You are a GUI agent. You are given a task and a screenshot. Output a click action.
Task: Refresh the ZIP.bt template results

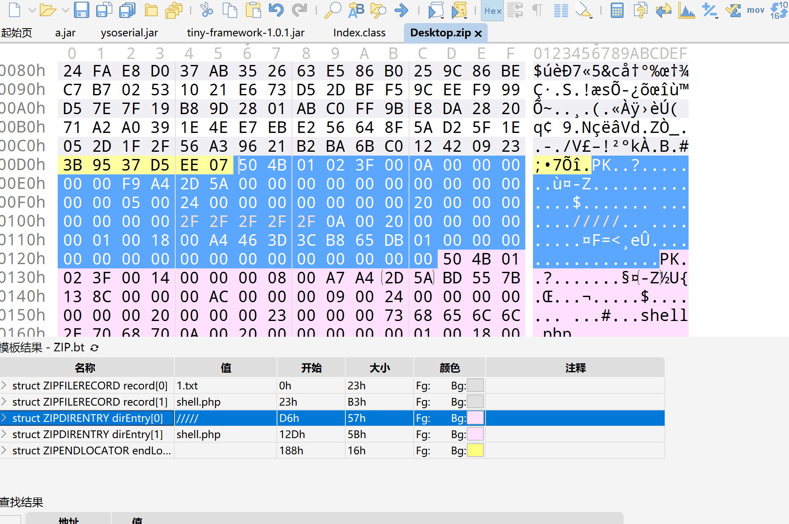click(95, 348)
